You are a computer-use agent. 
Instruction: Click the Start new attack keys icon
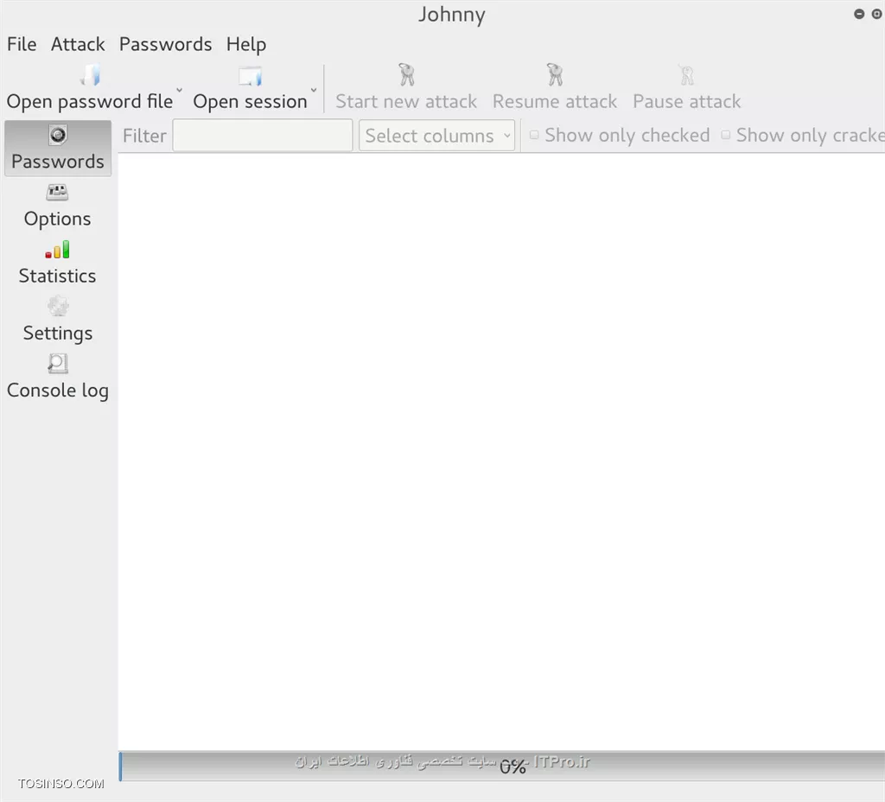[x=406, y=74]
